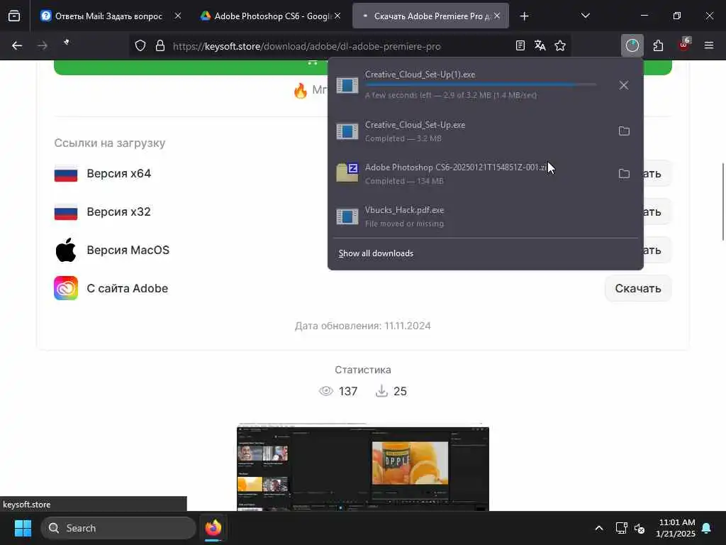Viewport: 726px width, 545px height.
Task: Close the Скачать Adobe Premiere Pro tab
Action: [497, 16]
